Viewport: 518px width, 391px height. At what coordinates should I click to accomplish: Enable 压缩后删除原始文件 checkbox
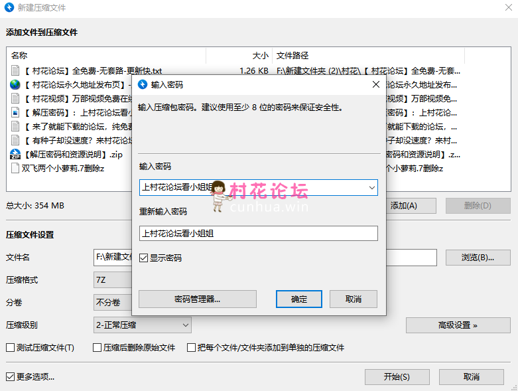[97, 347]
